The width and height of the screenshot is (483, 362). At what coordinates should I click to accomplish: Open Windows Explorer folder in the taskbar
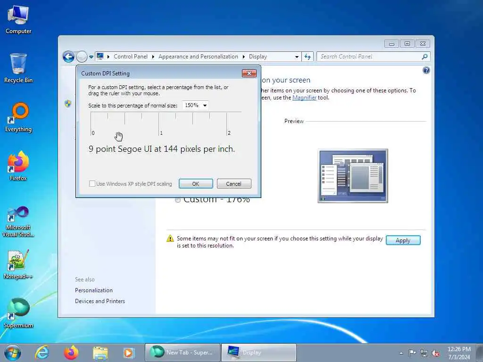[x=100, y=354]
